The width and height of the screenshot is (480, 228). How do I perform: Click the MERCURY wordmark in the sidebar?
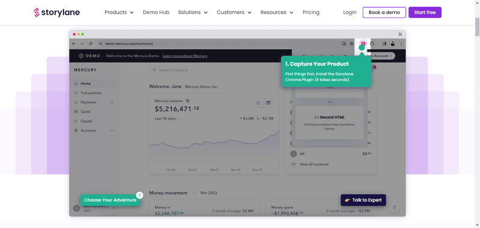[x=85, y=70]
